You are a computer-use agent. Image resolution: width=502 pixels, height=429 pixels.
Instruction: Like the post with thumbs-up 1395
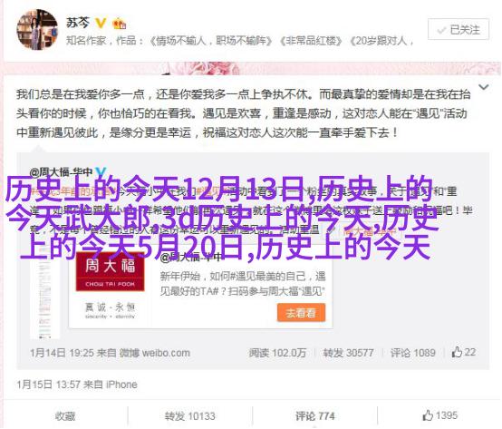point(439,415)
